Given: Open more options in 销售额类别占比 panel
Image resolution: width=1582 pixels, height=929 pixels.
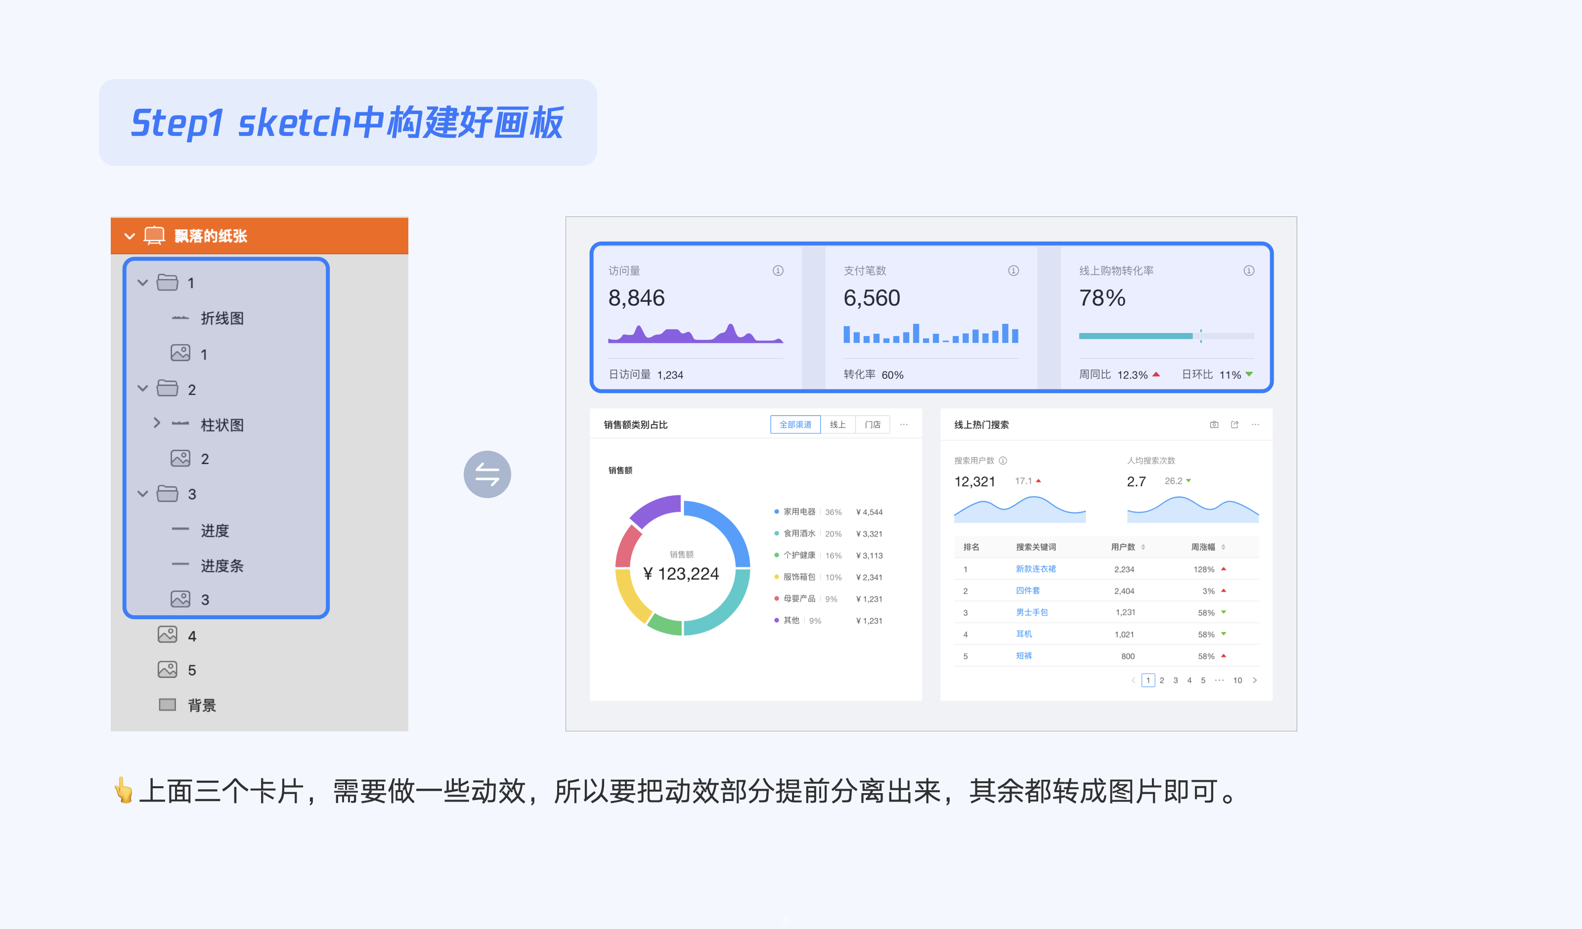Looking at the screenshot, I should tap(904, 425).
